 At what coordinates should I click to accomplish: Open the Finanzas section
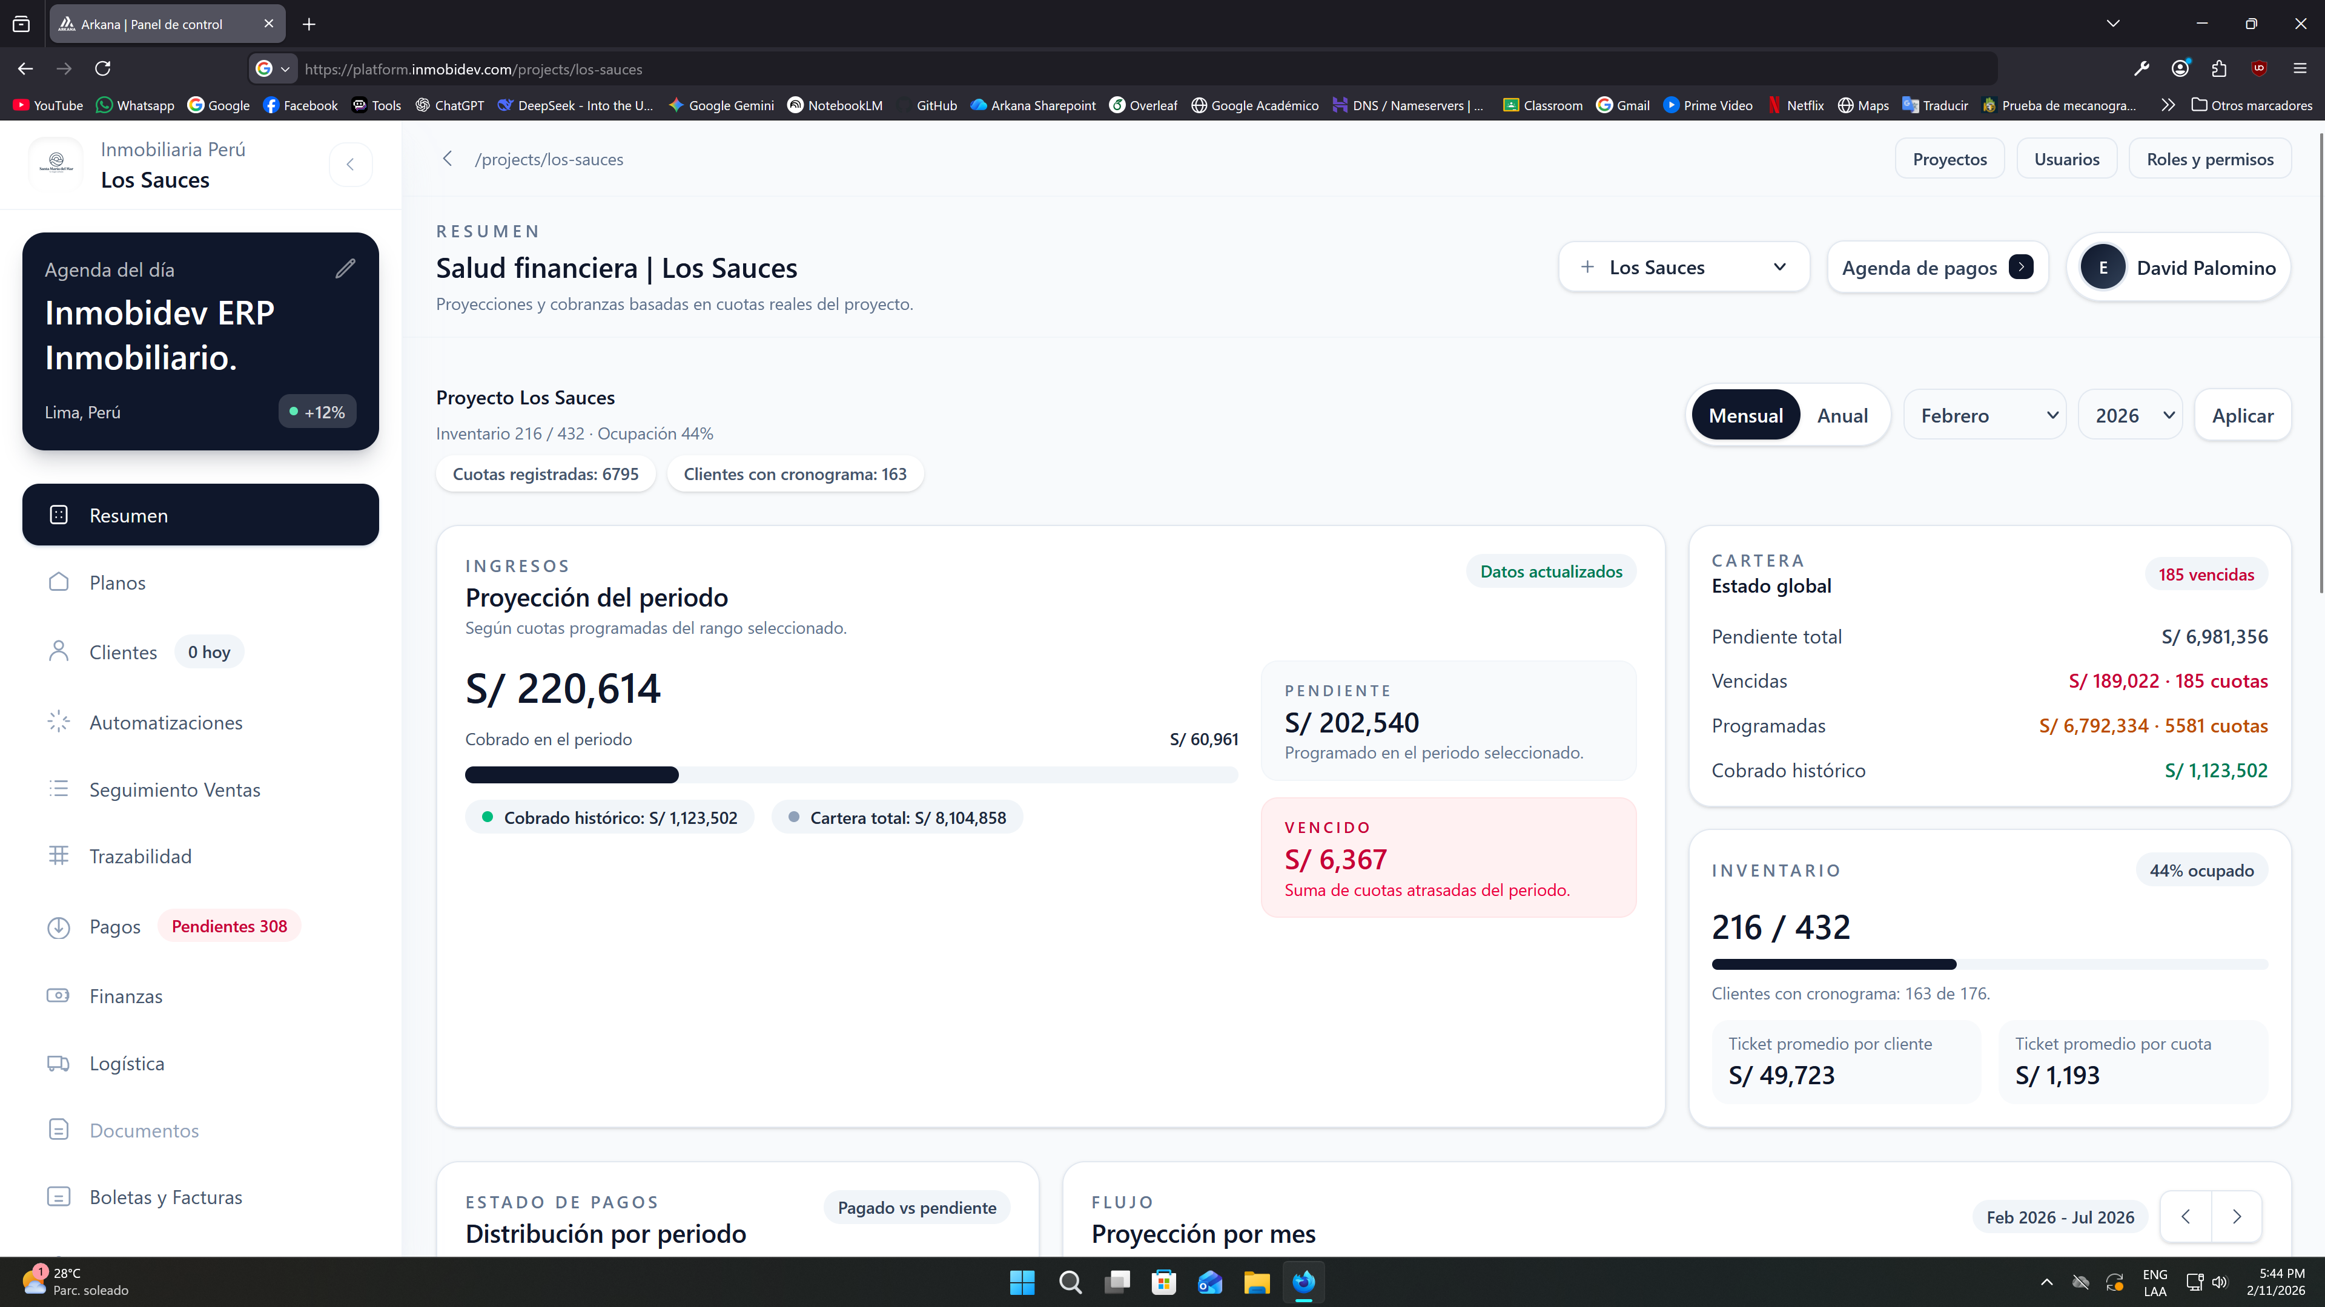[125, 996]
